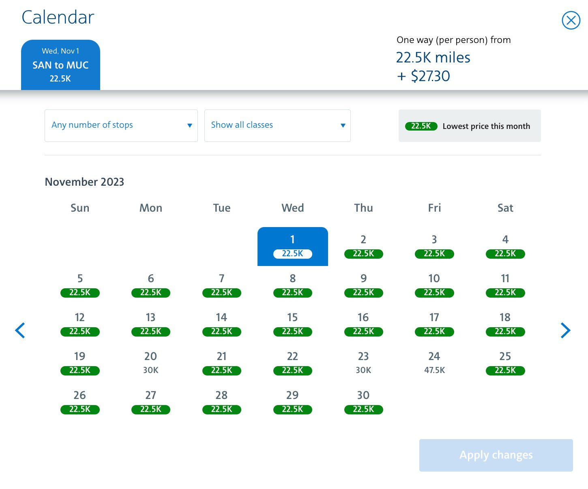Pick Monday November 13 date

tap(150, 324)
